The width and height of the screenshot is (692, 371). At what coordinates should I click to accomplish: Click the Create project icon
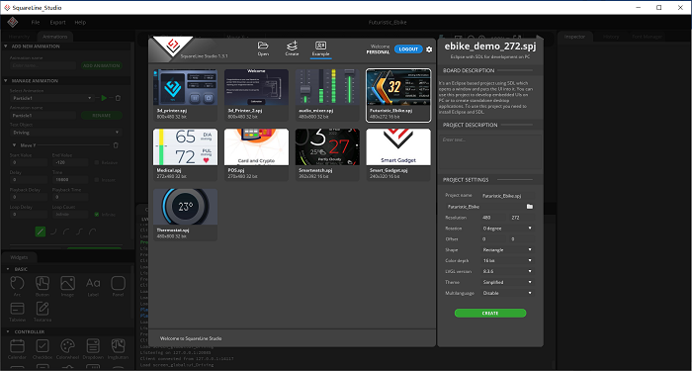(x=292, y=46)
